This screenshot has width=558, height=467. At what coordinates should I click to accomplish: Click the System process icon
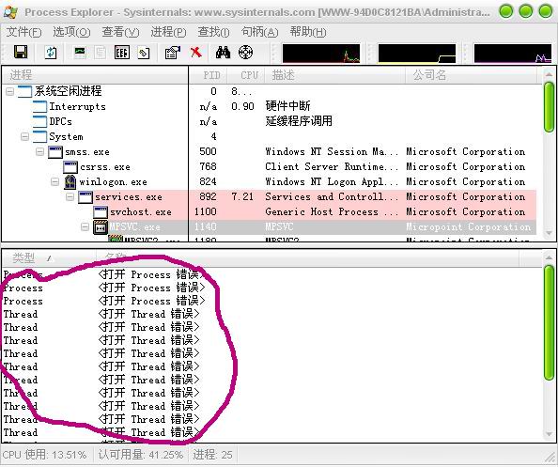point(39,136)
